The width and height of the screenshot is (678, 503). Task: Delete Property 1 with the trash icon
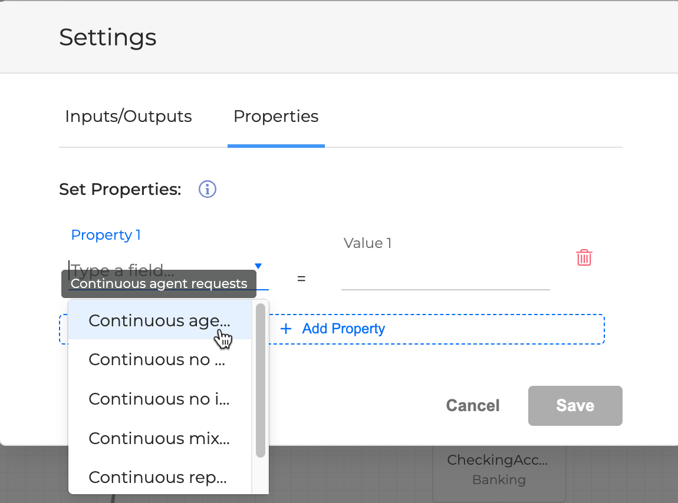584,257
